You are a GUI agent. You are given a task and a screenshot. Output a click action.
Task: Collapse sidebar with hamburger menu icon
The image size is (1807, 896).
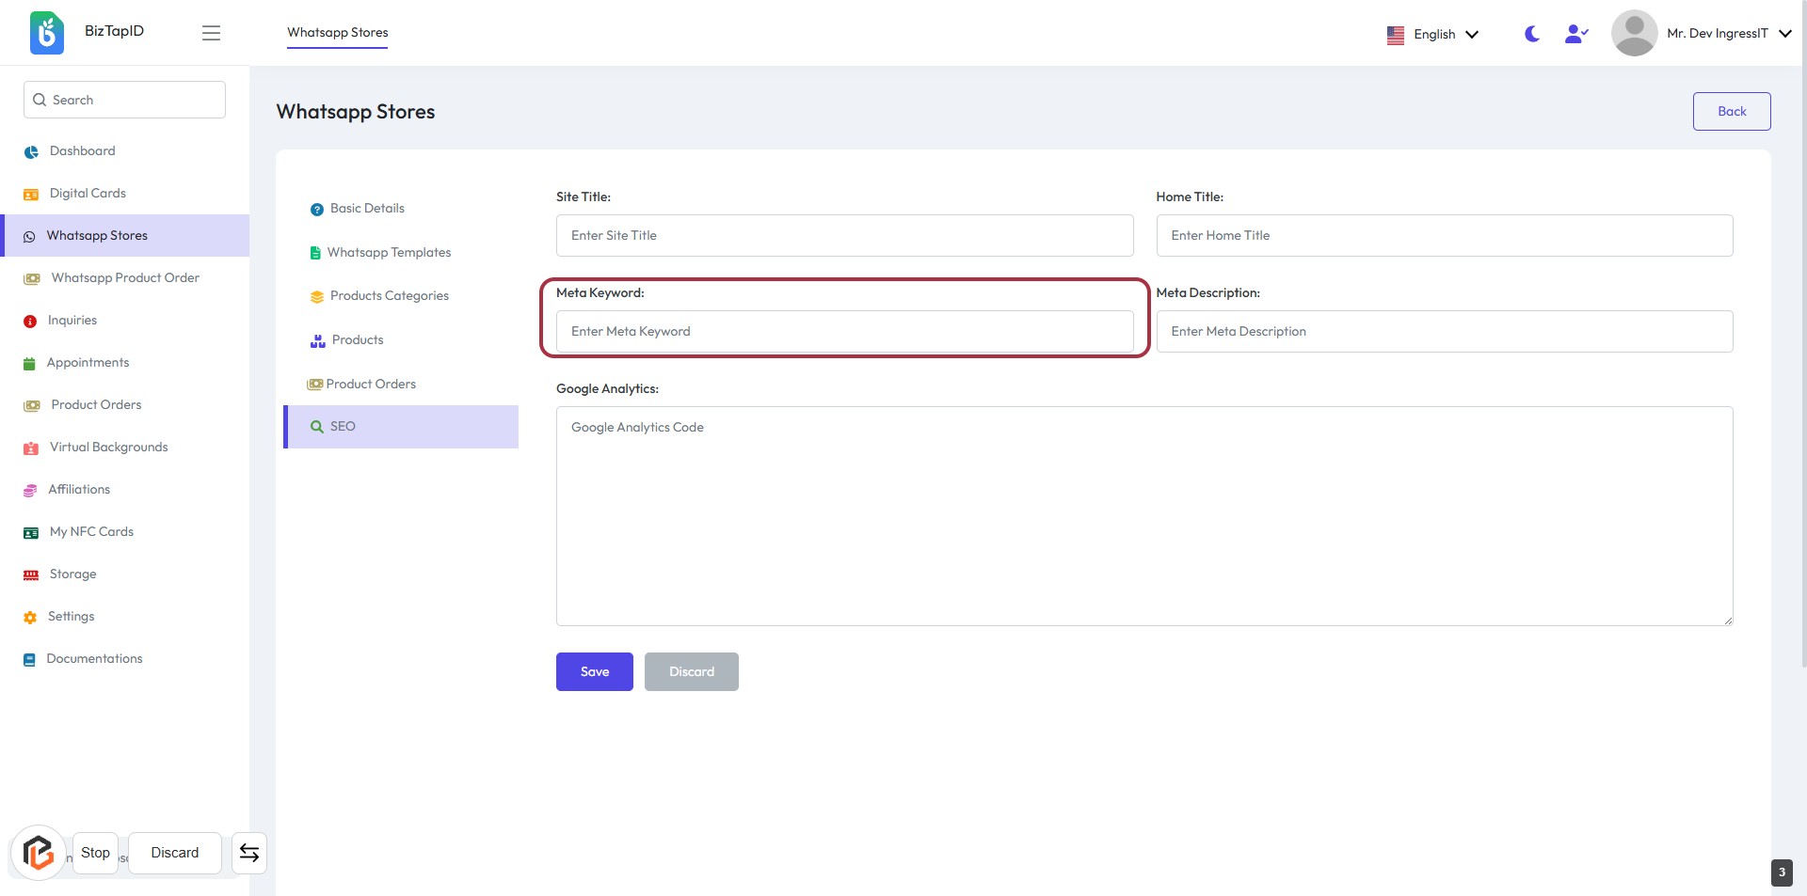point(211,33)
